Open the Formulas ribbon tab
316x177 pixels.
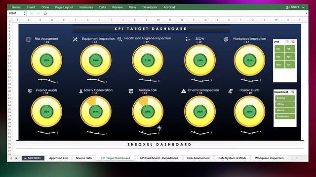point(86,7)
